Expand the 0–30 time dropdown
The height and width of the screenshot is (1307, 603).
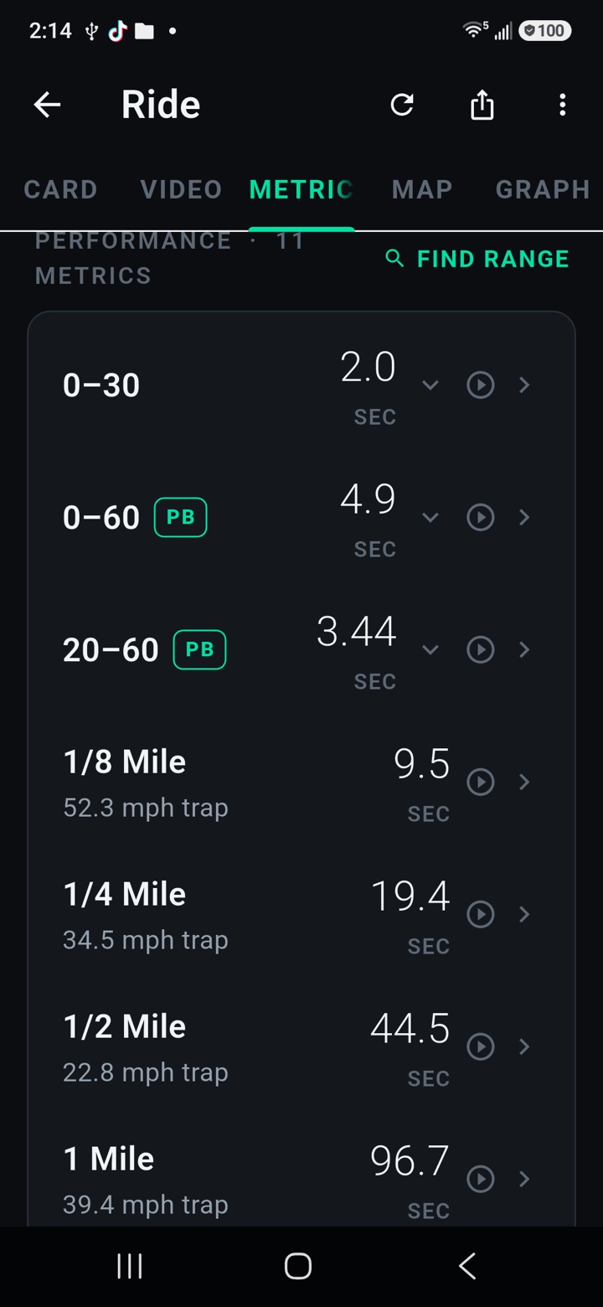click(x=430, y=385)
